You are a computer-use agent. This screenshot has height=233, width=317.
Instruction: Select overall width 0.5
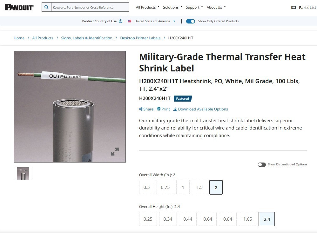coord(146,187)
